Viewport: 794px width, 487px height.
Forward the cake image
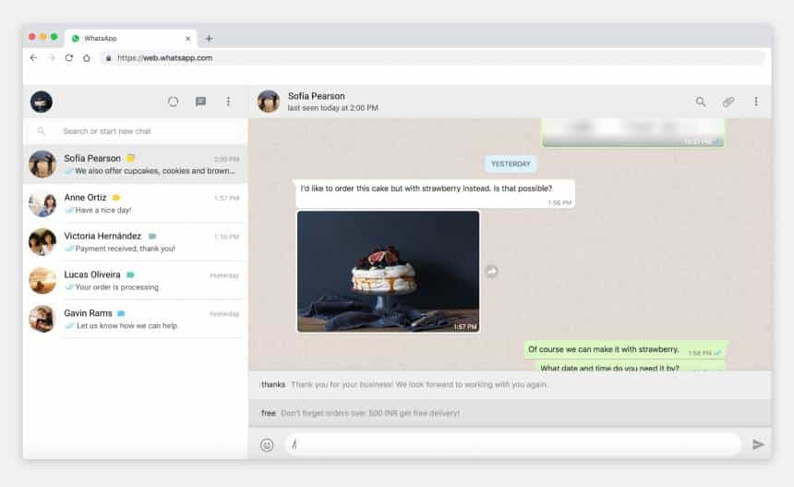point(492,272)
